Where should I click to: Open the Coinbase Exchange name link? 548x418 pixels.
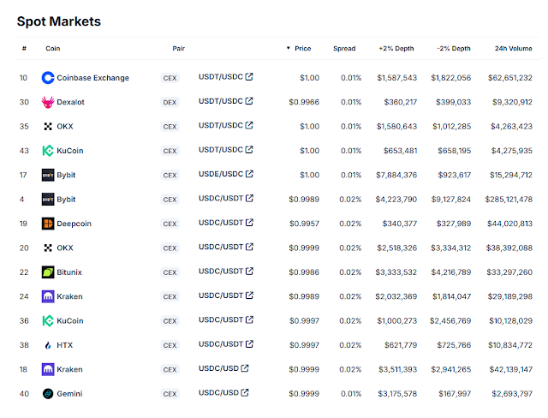tap(93, 78)
